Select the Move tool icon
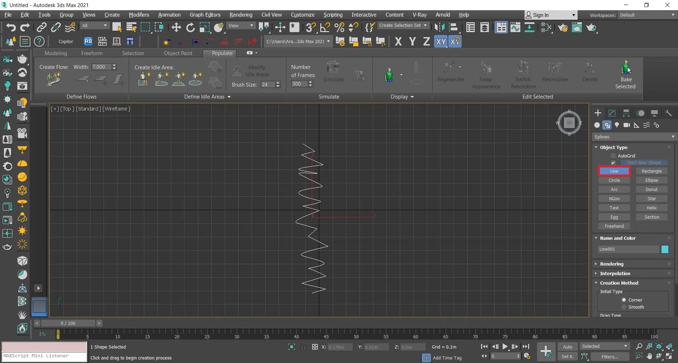This screenshot has height=363, width=678. pyautogui.click(x=176, y=28)
